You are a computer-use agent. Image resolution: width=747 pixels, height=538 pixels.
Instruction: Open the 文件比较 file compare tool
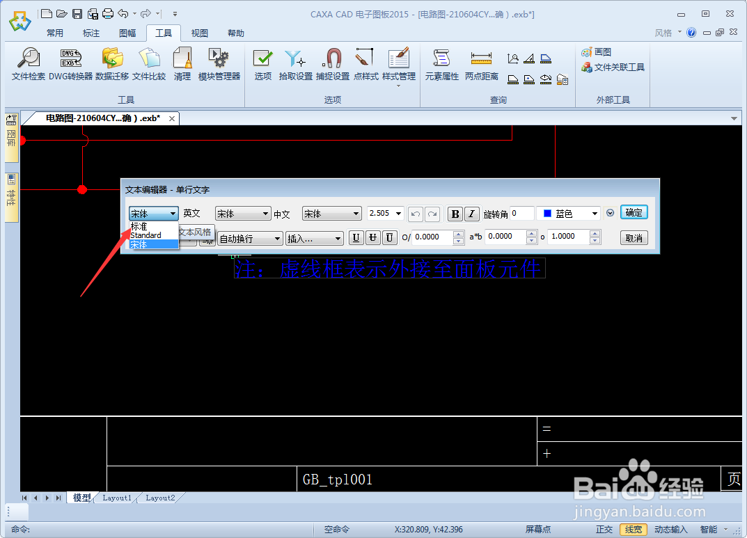149,64
